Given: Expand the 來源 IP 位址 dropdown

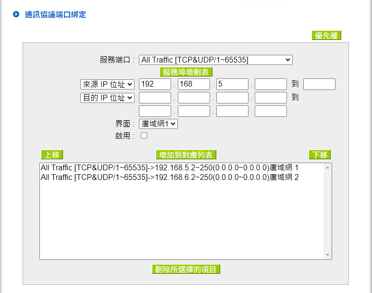Looking at the screenshot, I should tap(107, 85).
